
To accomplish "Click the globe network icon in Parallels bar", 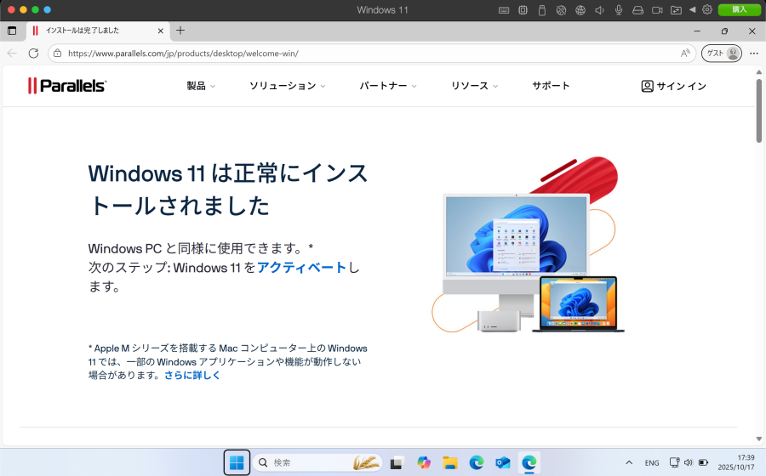I will (580, 9).
